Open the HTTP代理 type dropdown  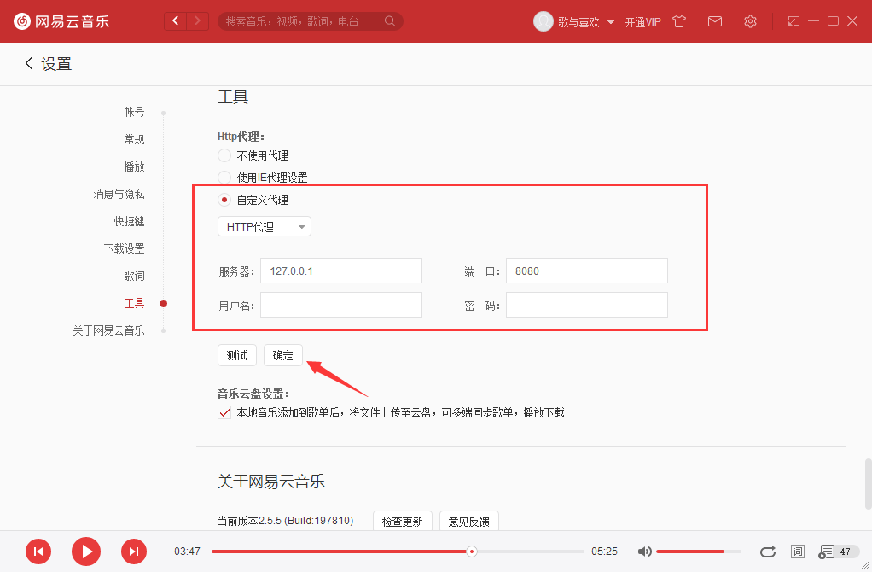coord(265,226)
